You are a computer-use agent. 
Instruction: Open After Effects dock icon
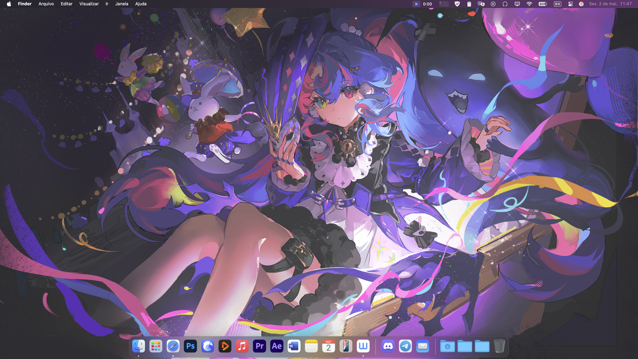coord(277,346)
